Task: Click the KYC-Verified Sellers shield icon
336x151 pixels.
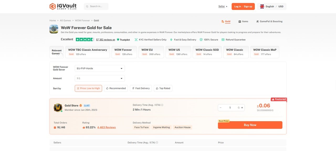Action: point(136,40)
